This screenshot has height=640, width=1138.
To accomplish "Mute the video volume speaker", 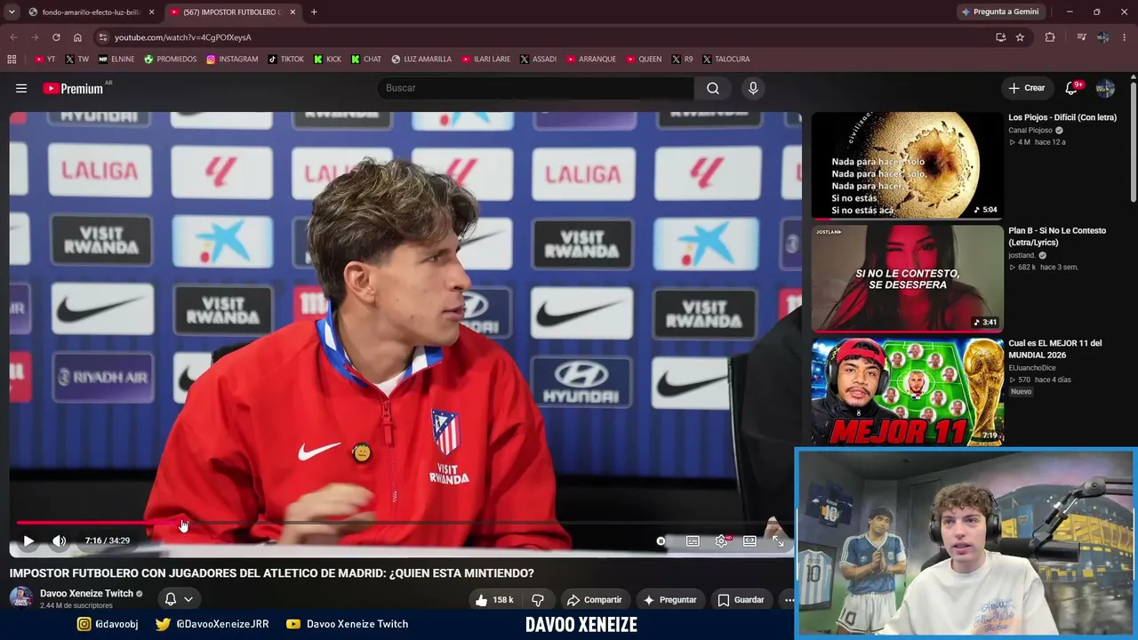I will [x=59, y=540].
